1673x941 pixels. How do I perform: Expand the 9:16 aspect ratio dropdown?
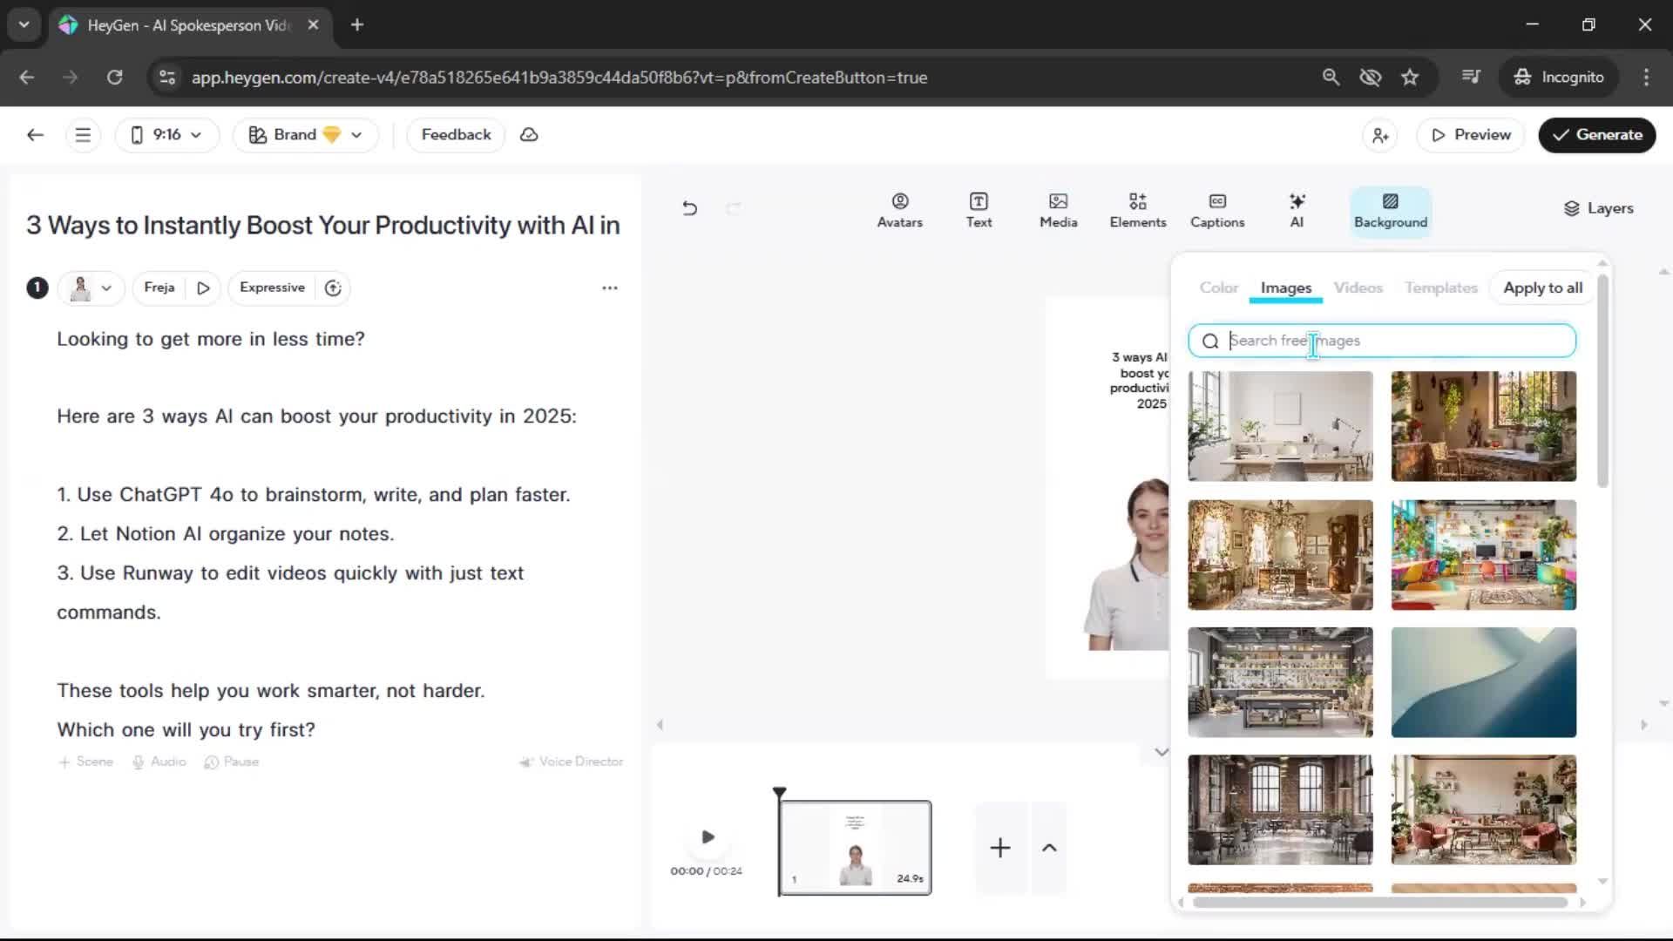[166, 135]
